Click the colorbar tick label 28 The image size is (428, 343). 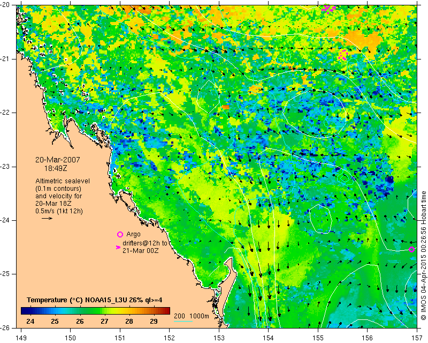(x=129, y=322)
